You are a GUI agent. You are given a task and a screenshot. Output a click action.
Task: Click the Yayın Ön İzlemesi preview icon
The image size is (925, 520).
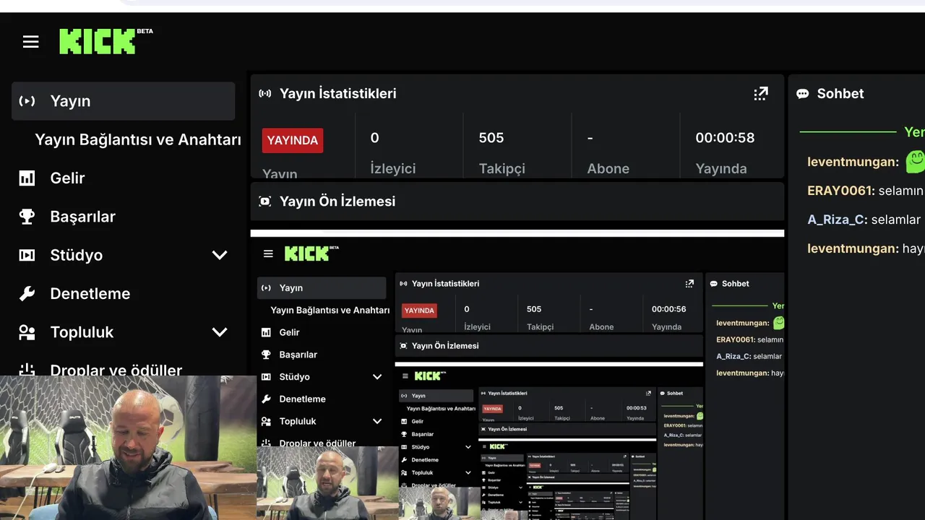(265, 201)
